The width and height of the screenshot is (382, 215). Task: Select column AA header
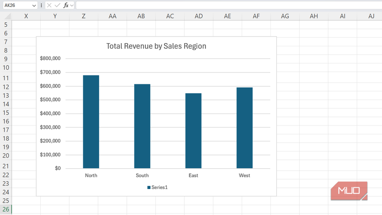tap(113, 16)
